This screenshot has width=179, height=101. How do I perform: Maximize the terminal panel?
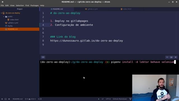point(171,57)
